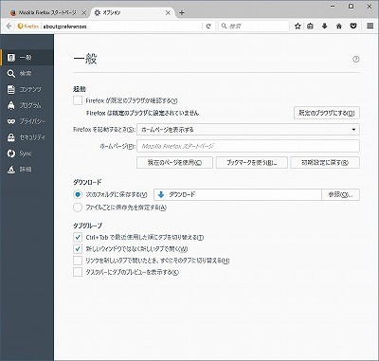The height and width of the screenshot is (361, 379).
Task: Open the プライバシー section in sidebar
Action: 27,121
